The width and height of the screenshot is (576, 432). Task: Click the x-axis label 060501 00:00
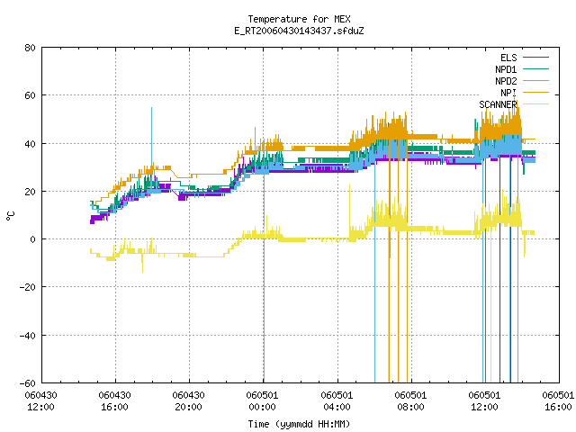262,400
